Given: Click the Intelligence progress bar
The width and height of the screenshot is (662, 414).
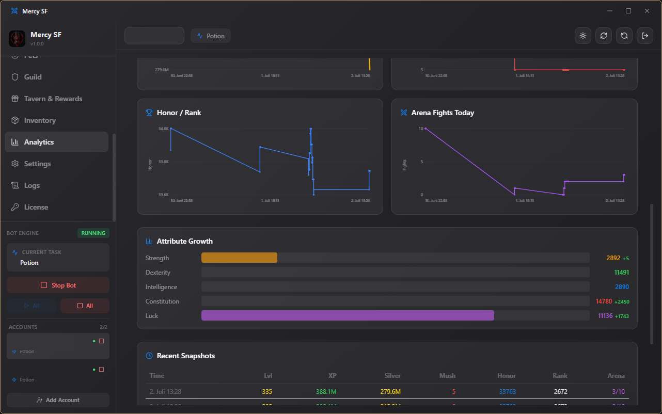Looking at the screenshot, I should (396, 286).
